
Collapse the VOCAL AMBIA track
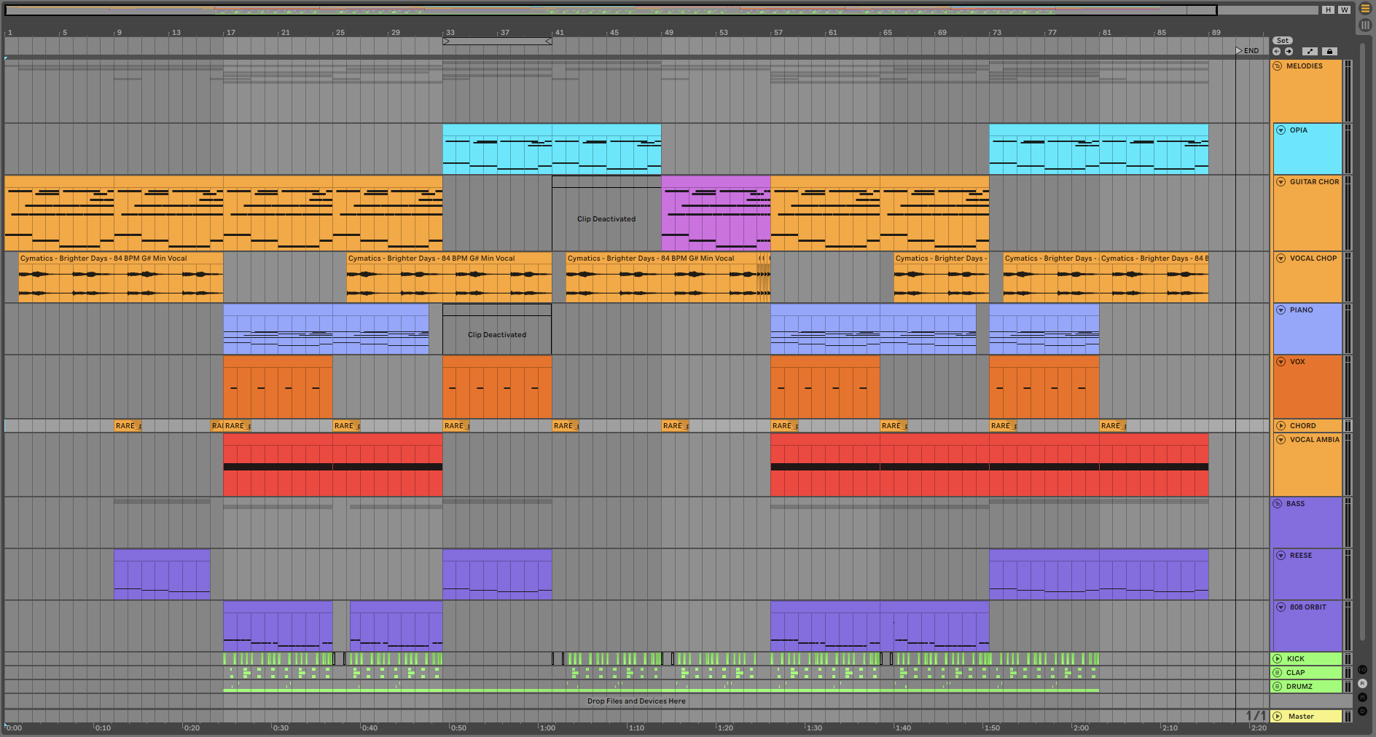[x=1281, y=440]
